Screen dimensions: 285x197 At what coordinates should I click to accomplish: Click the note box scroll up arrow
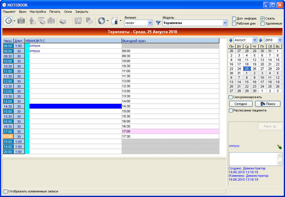click(x=280, y=155)
